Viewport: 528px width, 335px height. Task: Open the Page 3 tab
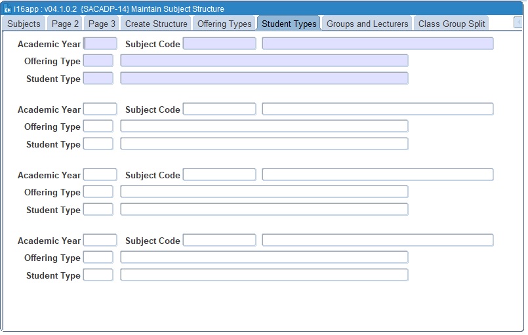pos(102,24)
